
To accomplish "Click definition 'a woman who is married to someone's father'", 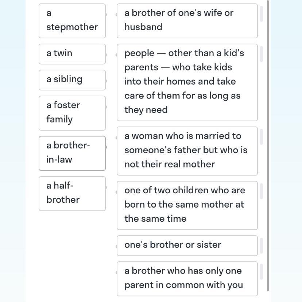I will click(x=187, y=151).
